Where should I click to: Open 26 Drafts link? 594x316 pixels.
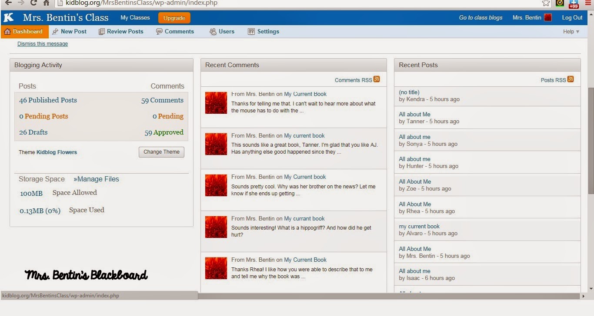click(33, 132)
